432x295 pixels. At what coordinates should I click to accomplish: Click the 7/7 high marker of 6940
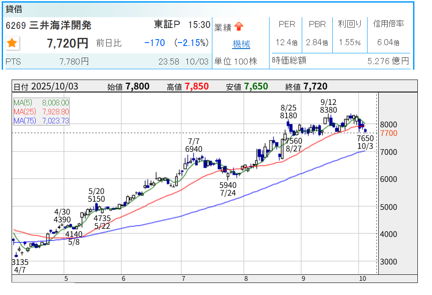point(194,145)
